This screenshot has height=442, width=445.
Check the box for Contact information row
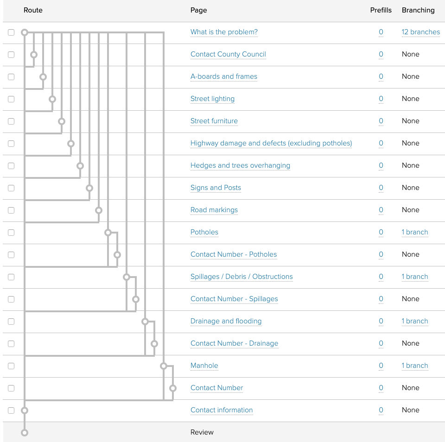[11, 410]
